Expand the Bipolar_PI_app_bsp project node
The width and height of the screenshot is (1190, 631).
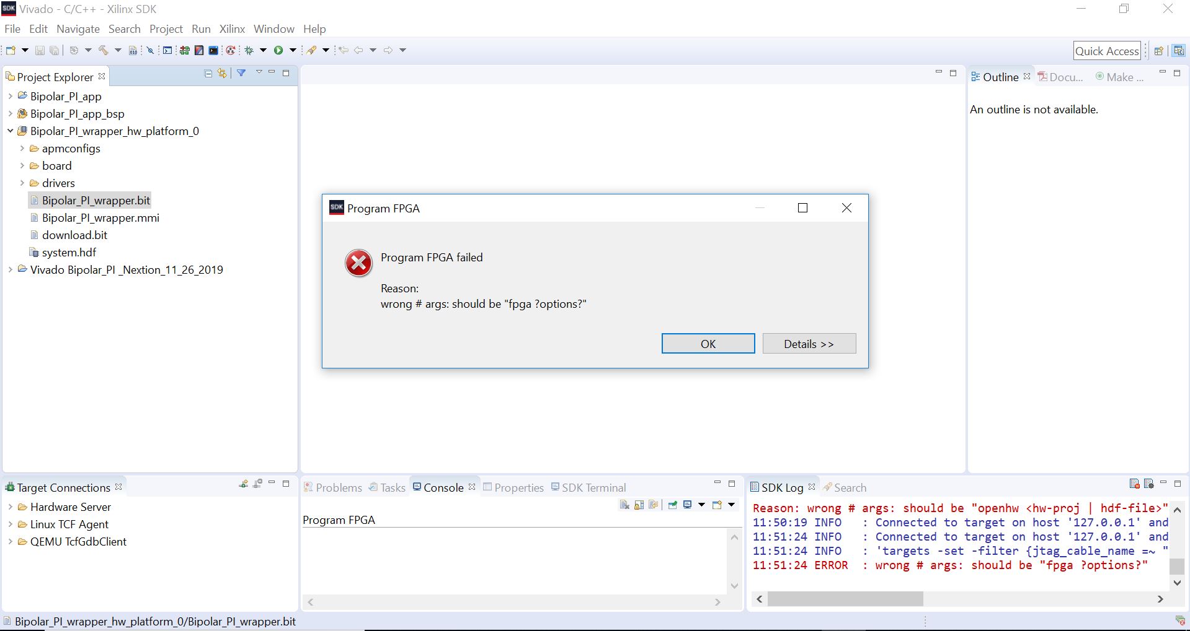(x=10, y=113)
